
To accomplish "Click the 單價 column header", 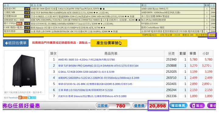I will pyautogui.click(x=193, y=53).
